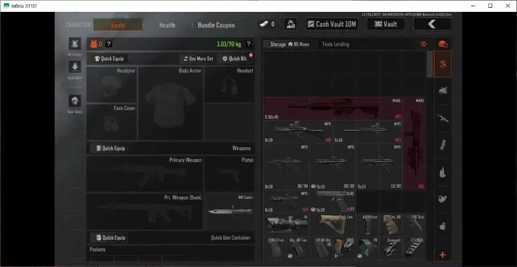Click the storage vertical scrollbar

(x=429, y=64)
